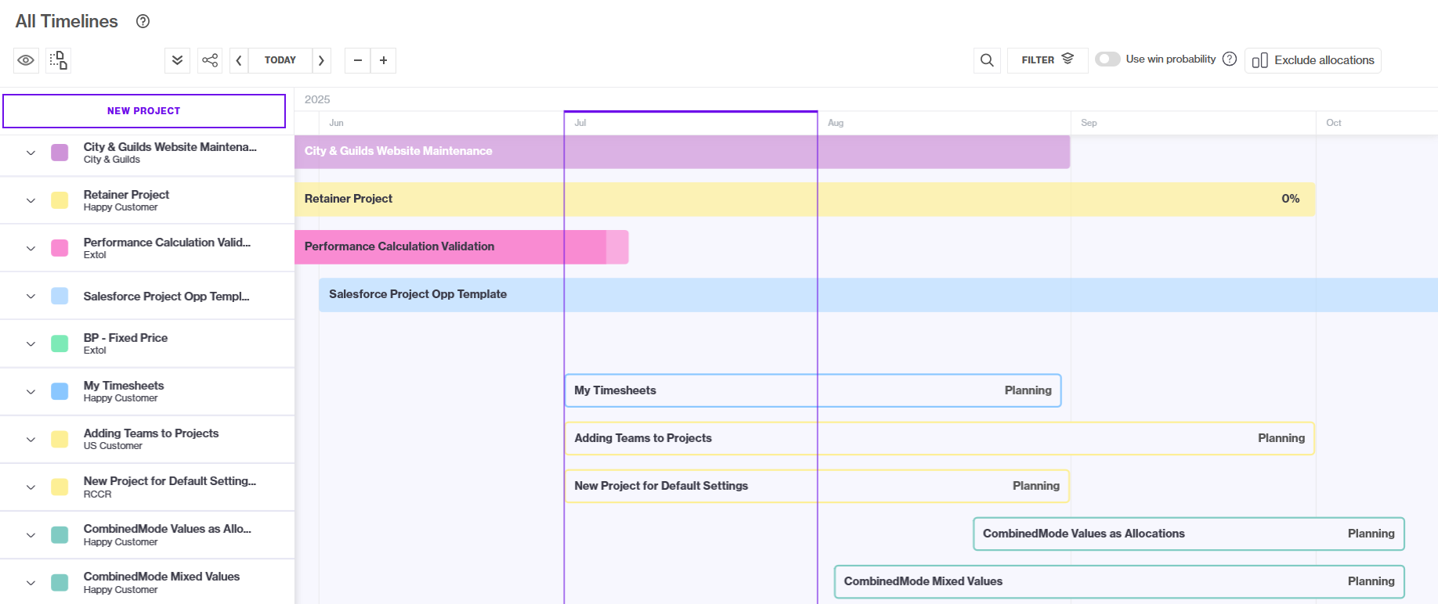Select Salesforce Project Opp Template in list
Viewport: 1438px width, 604px height.
coord(166,297)
